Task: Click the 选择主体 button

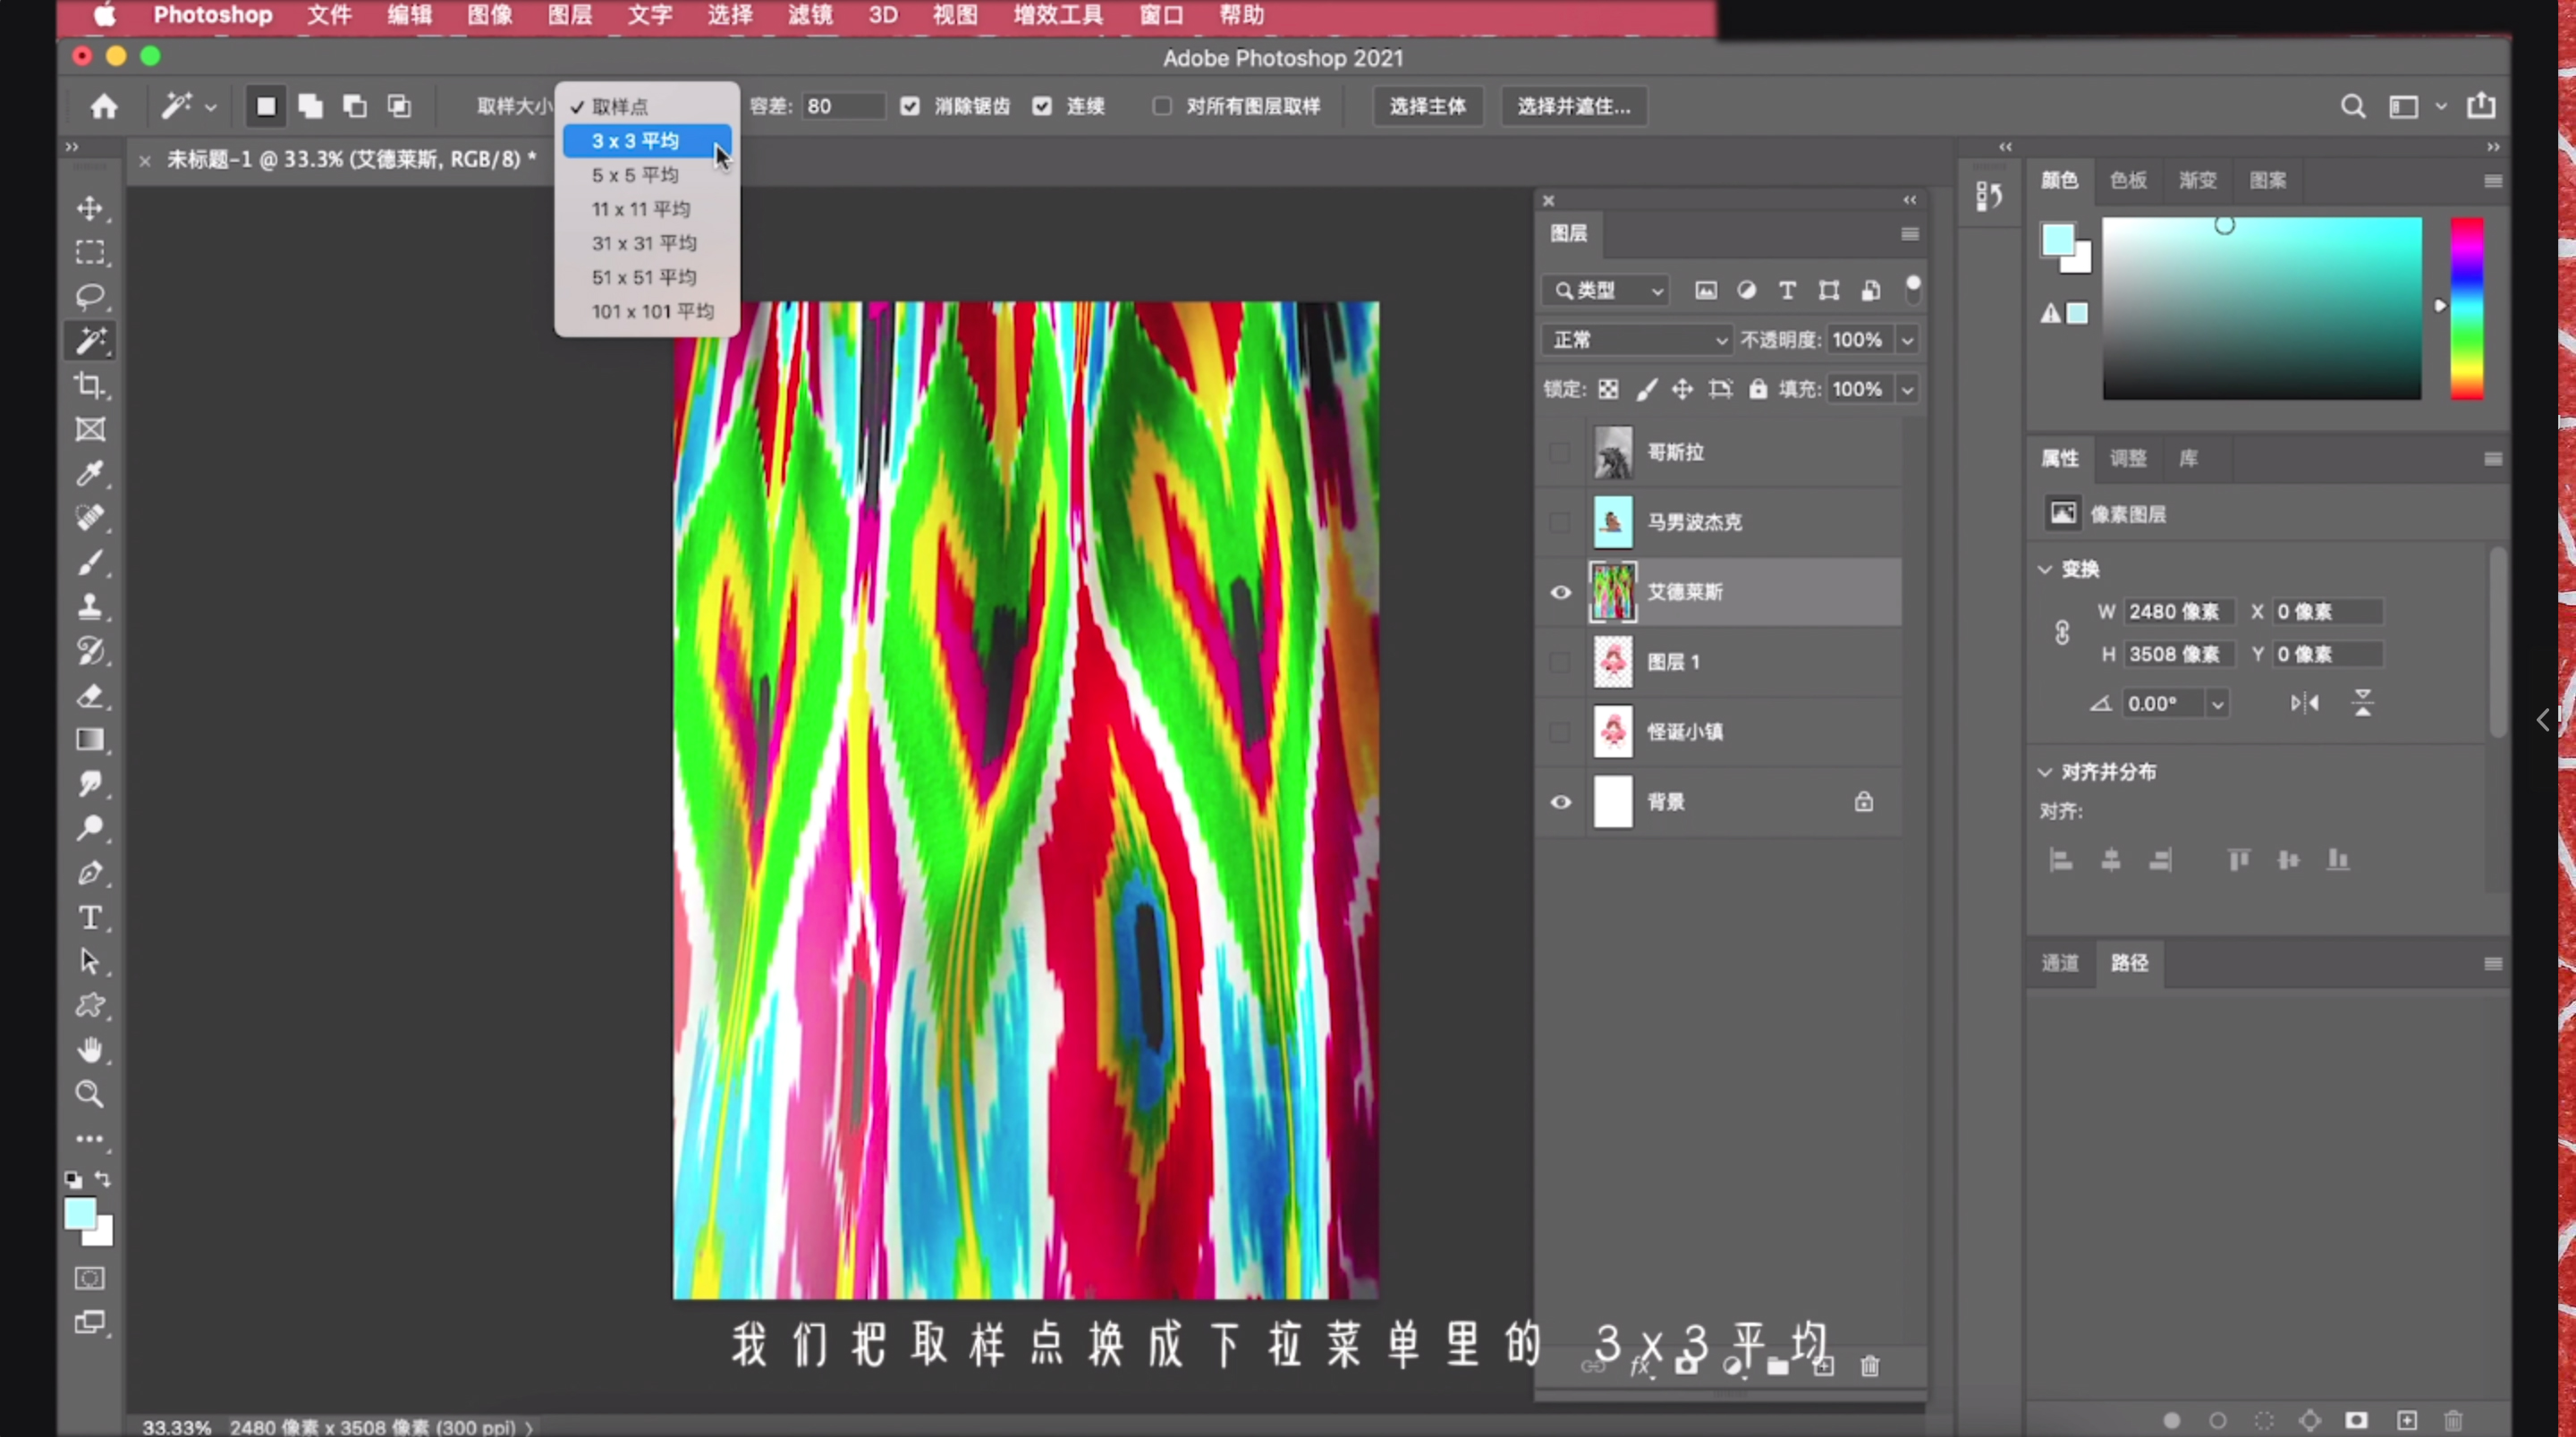Action: click(x=1427, y=106)
